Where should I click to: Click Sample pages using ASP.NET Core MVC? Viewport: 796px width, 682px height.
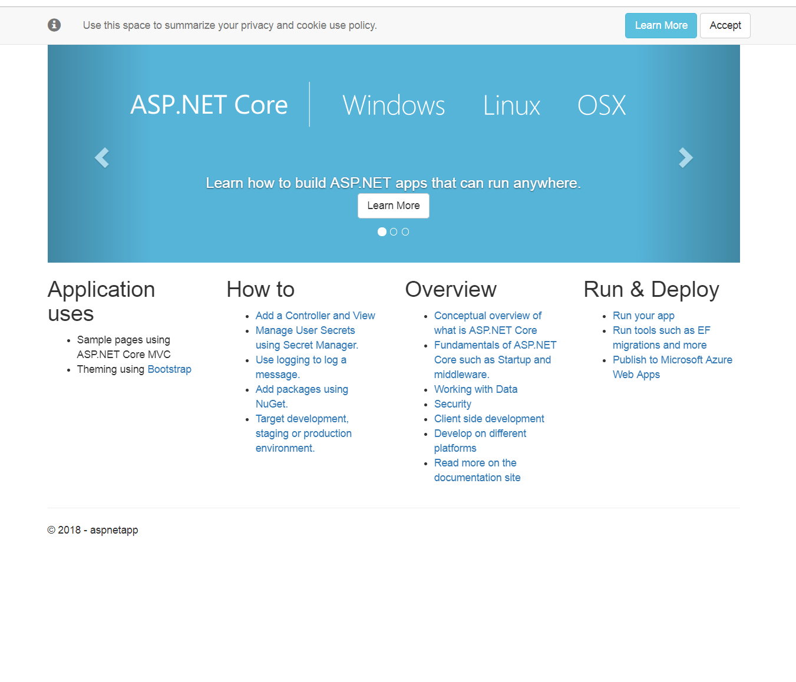tap(124, 347)
